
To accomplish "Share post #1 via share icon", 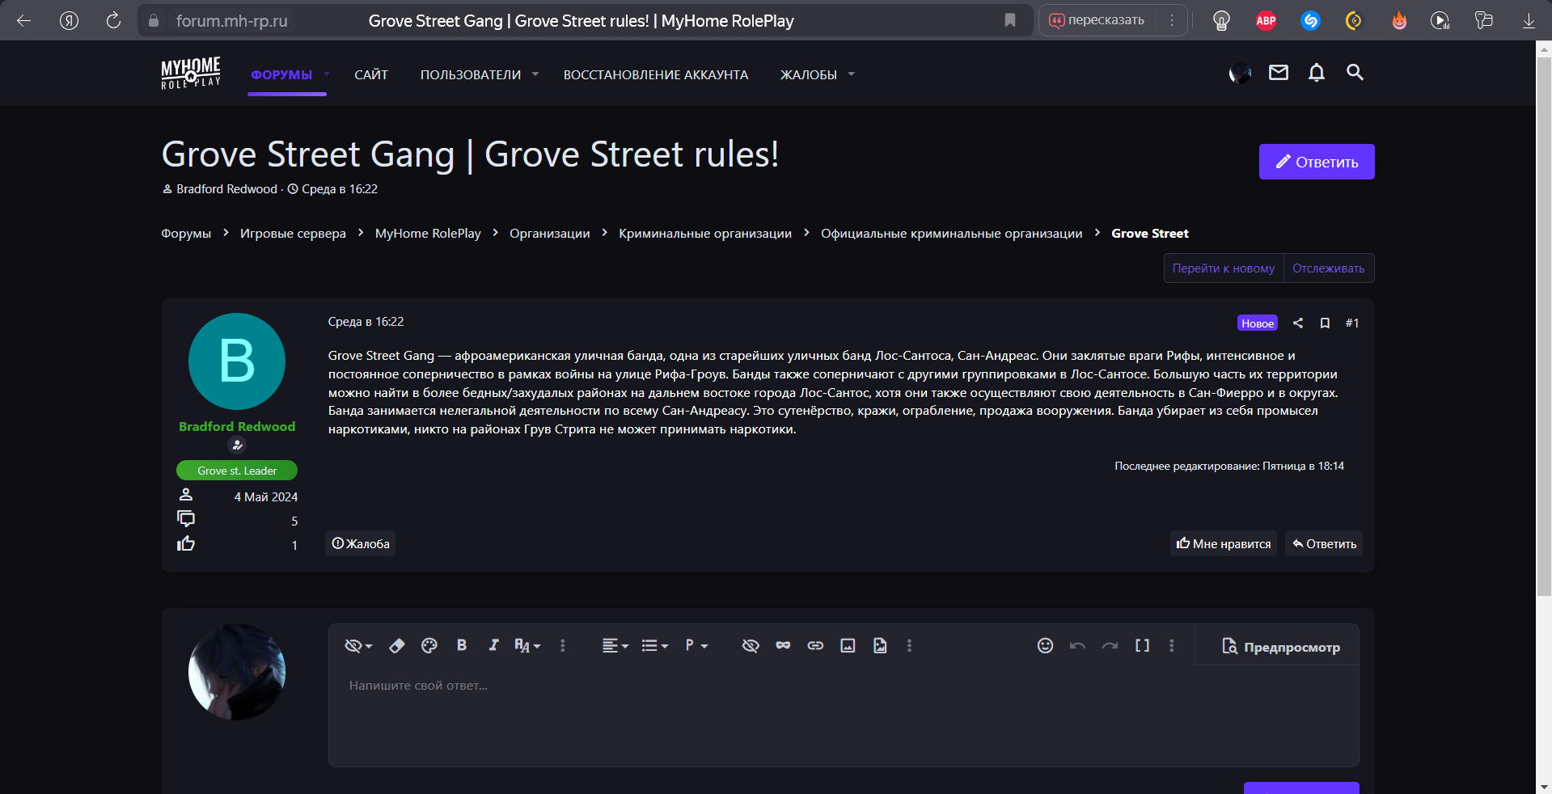I will tap(1298, 323).
